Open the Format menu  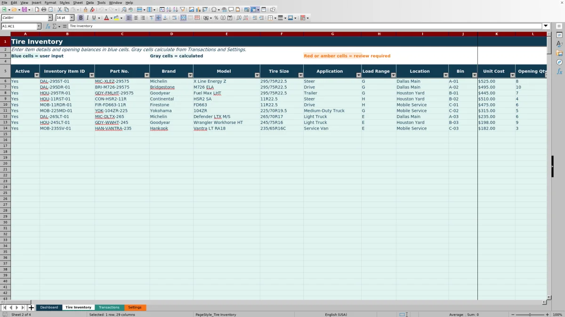click(x=50, y=3)
